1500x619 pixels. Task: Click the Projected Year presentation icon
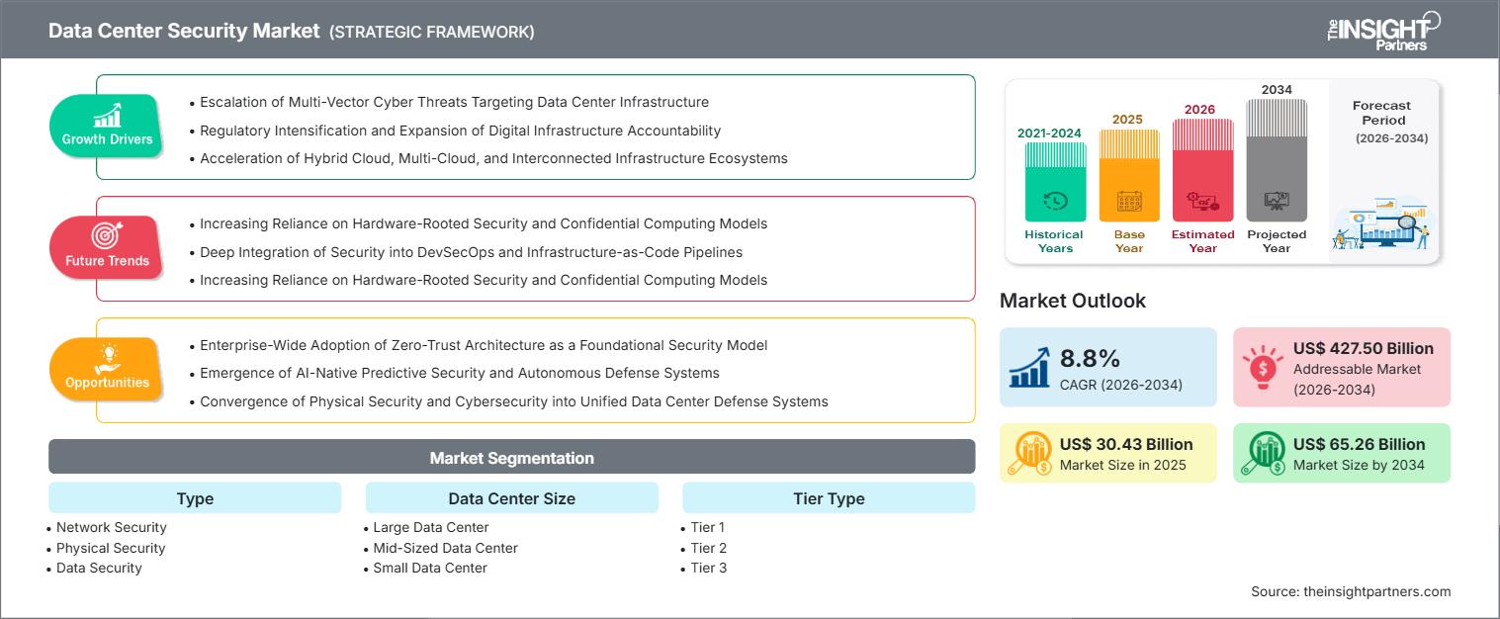click(1277, 202)
